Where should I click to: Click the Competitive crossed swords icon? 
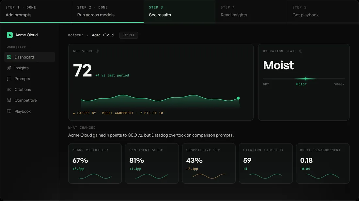coord(9,100)
